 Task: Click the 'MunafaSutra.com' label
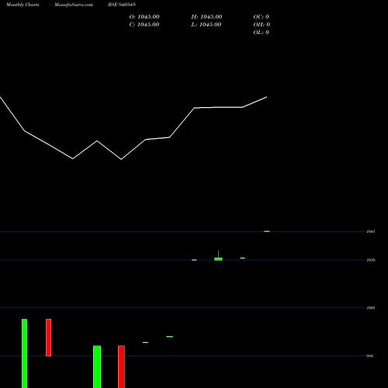(74, 5)
